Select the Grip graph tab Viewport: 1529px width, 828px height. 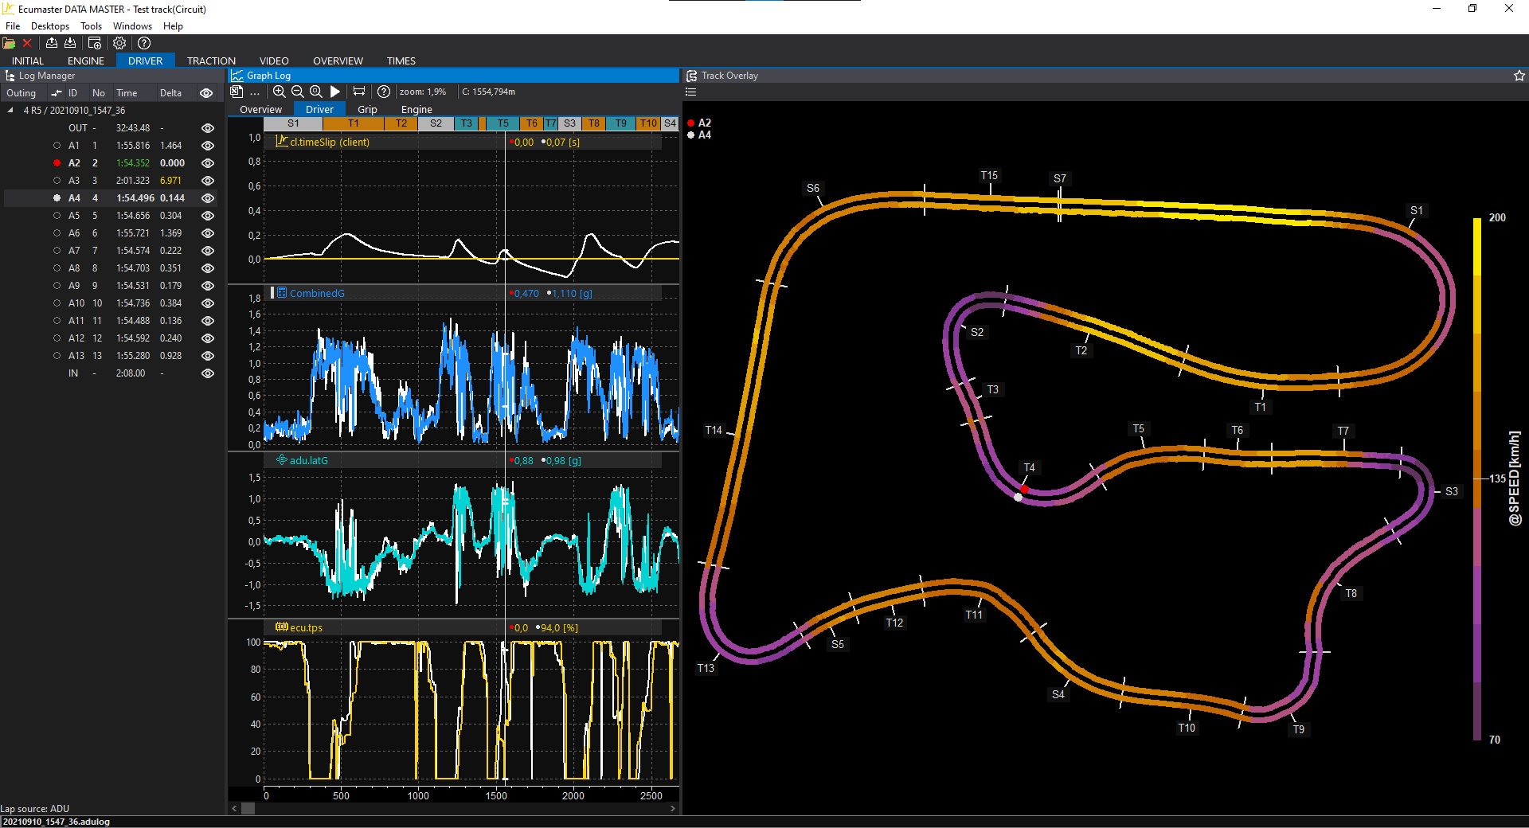[367, 109]
